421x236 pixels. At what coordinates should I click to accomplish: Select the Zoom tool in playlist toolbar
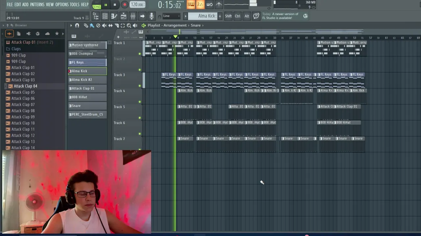pos(129,26)
